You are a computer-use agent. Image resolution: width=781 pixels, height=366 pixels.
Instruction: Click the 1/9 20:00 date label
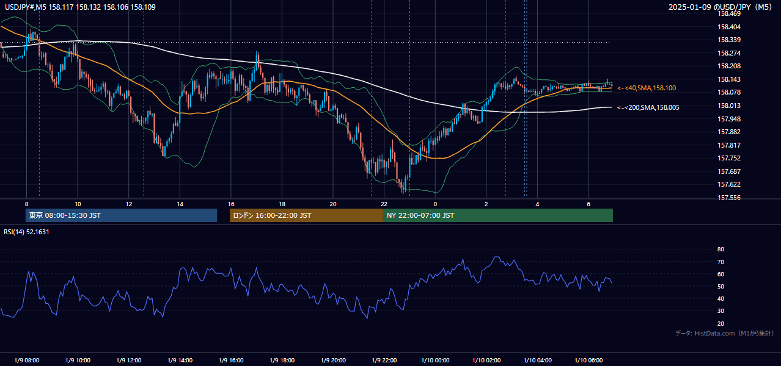[332, 360]
